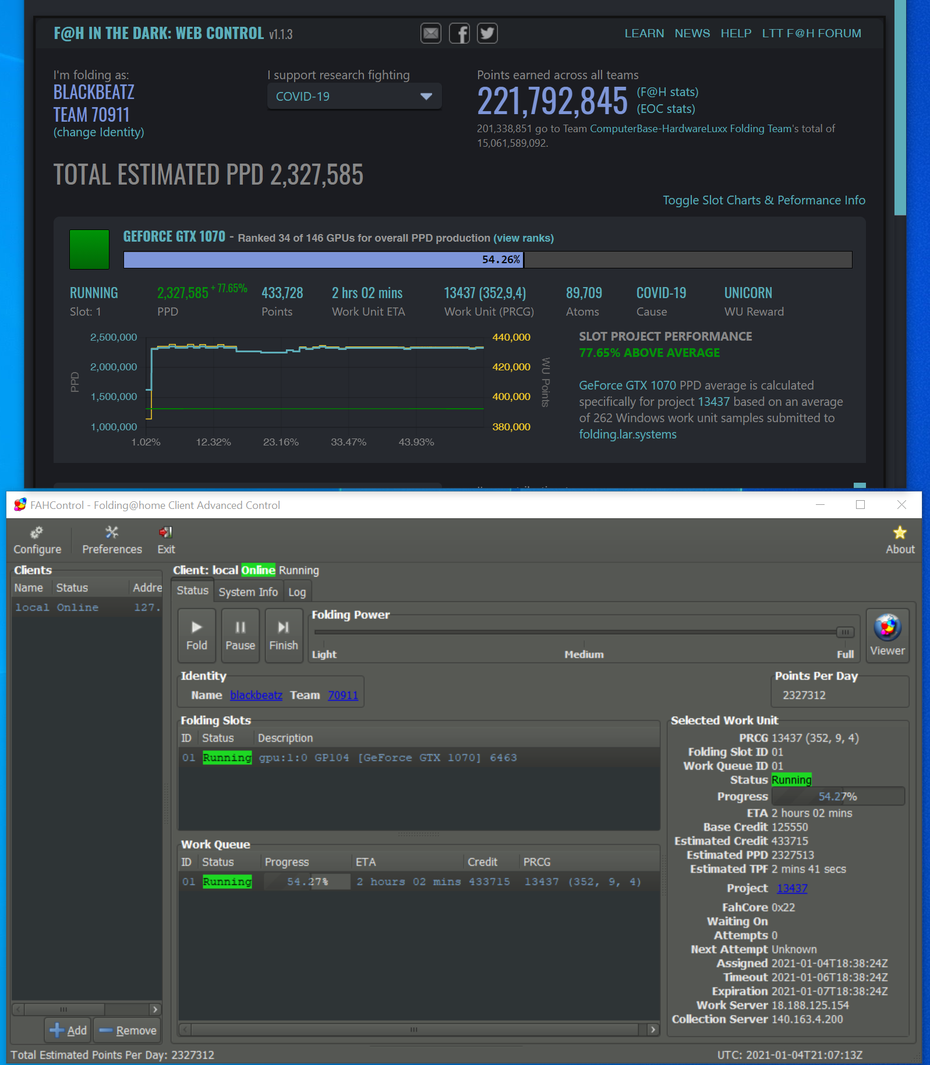Move the Folding Power slider handle
The height and width of the screenshot is (1065, 930).
[845, 632]
